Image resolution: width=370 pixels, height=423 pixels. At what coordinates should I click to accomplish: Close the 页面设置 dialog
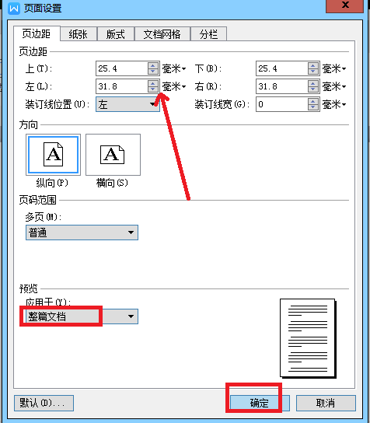344,6
